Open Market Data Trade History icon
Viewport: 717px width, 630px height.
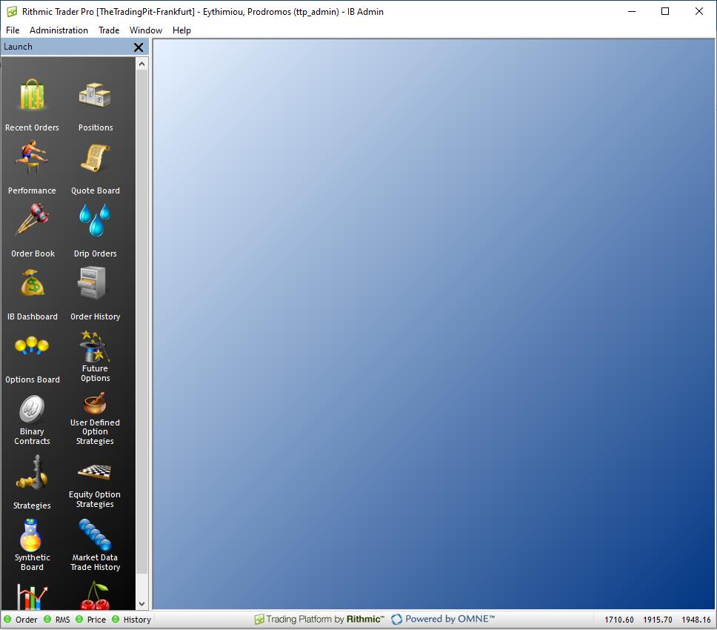pos(95,535)
